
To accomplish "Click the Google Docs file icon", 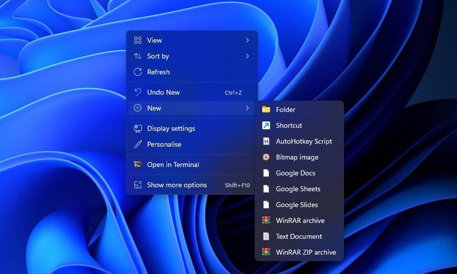I will click(266, 173).
